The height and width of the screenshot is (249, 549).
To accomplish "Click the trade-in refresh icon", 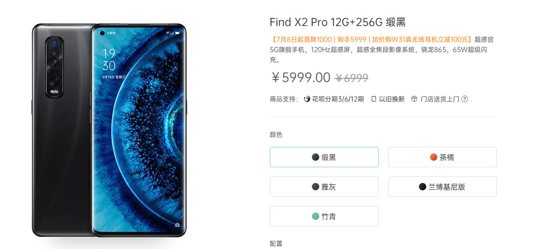I will click(374, 99).
